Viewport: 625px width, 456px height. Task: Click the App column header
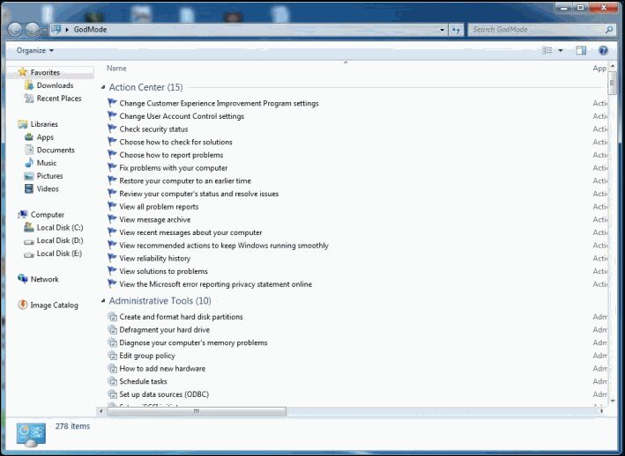point(599,69)
